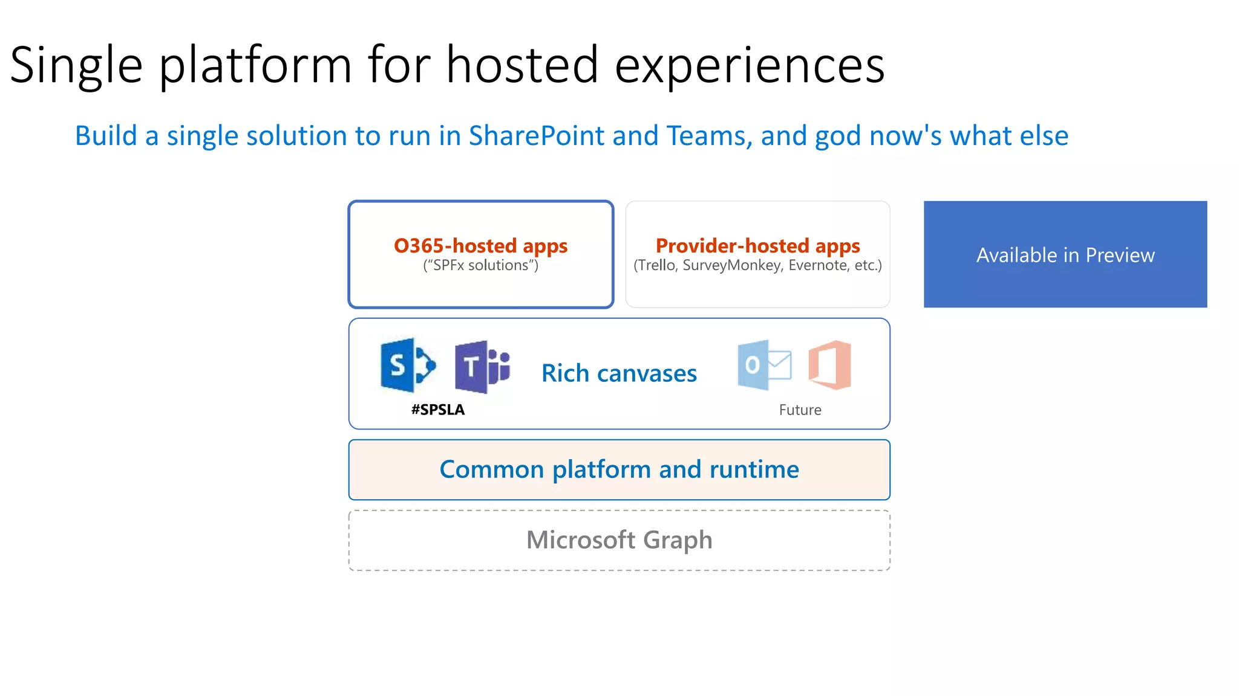Select the O365-hosted apps heading

tap(480, 246)
